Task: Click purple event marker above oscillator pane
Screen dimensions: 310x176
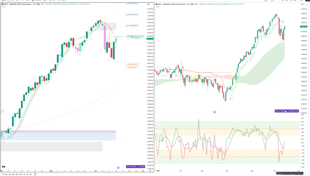Action: click(x=214, y=112)
